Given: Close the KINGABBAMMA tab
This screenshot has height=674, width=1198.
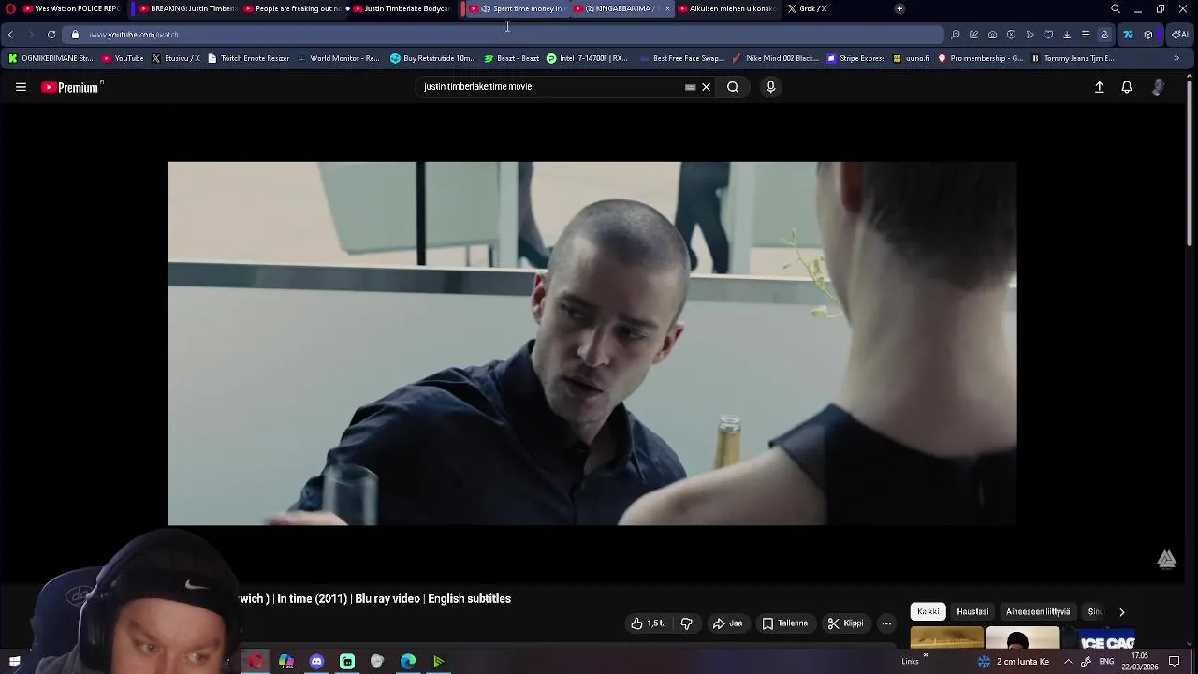Looking at the screenshot, I should tap(667, 8).
